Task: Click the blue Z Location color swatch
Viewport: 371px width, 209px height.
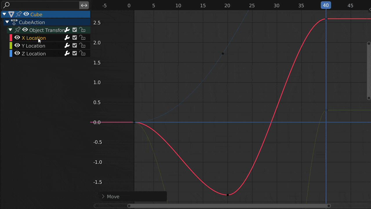Action: pyautogui.click(x=11, y=53)
